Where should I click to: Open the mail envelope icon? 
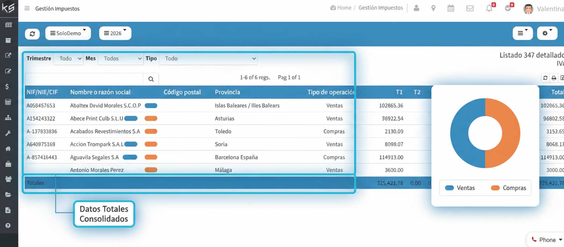pos(470,8)
